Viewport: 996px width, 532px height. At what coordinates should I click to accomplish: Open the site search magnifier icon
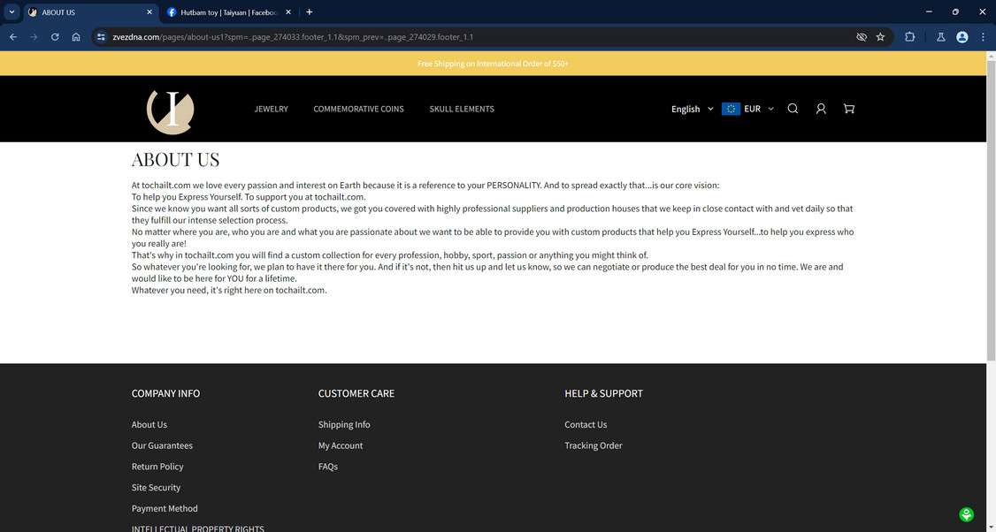793,109
